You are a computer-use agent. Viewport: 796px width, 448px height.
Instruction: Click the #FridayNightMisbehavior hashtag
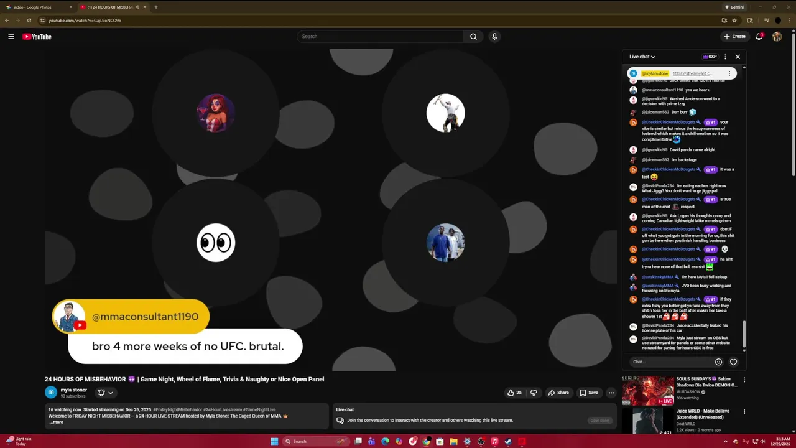pyautogui.click(x=177, y=409)
